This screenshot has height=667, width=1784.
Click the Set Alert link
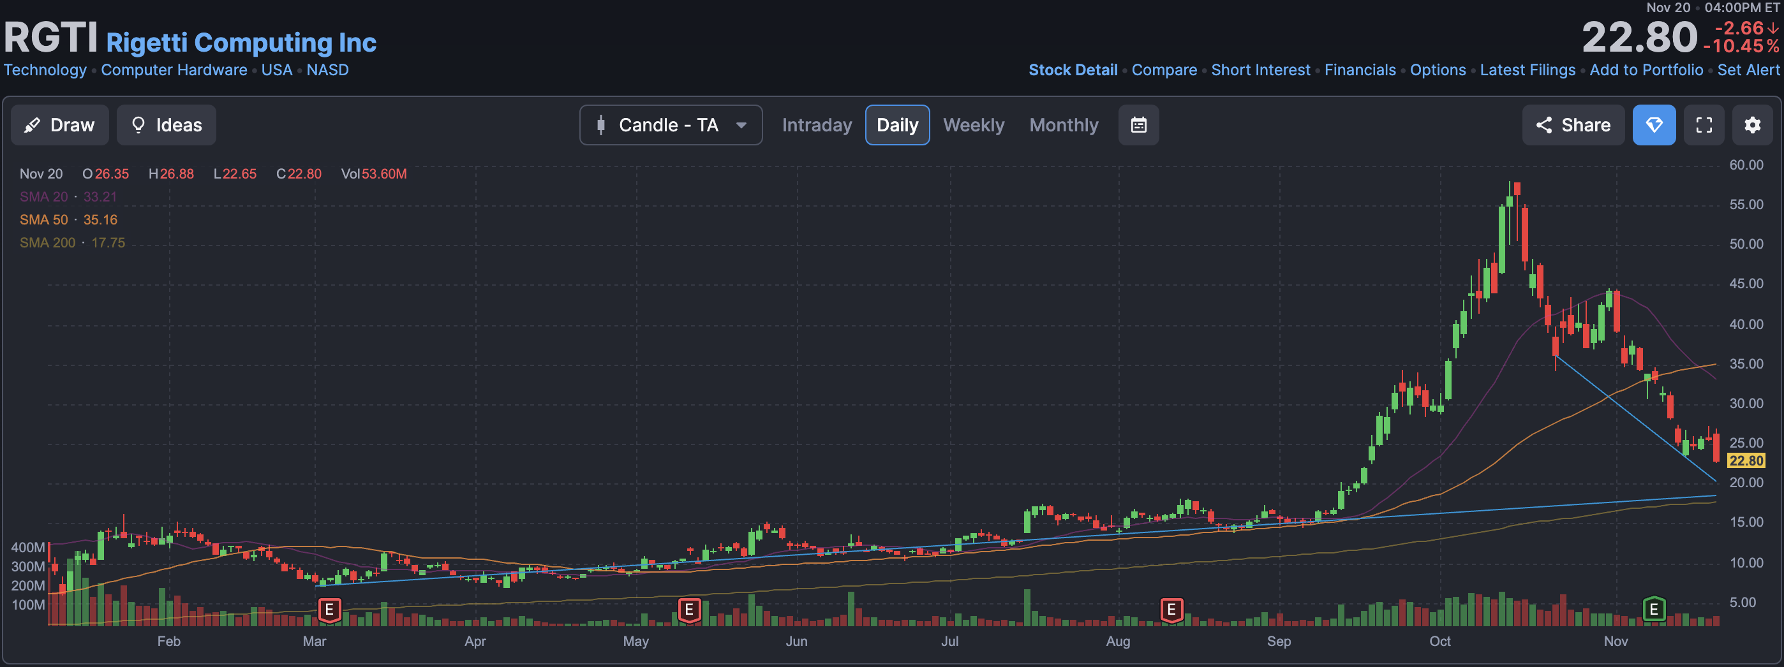(1748, 70)
